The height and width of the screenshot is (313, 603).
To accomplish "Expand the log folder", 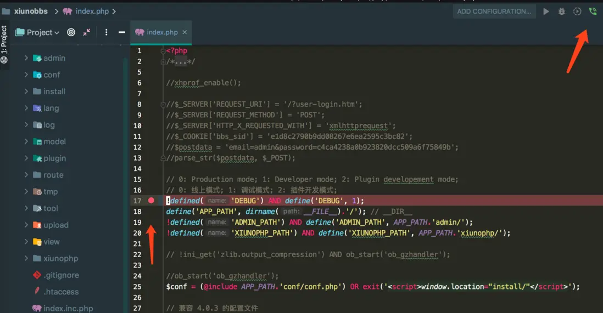I will tap(26, 125).
